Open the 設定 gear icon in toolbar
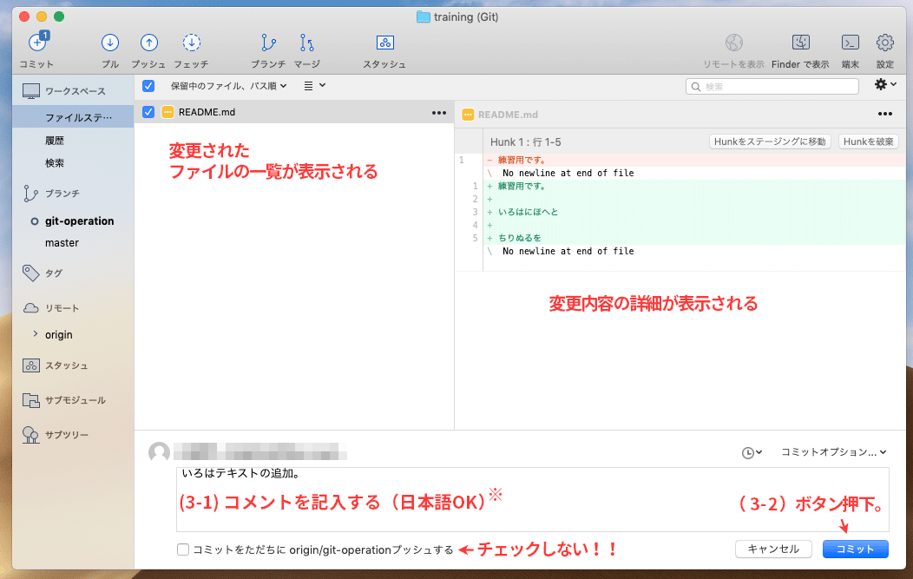This screenshot has width=913, height=579. tap(885, 43)
